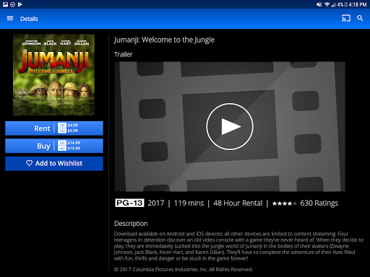Click the Buy button
Image resolution: width=370 pixels, height=277 pixels.
54,146
